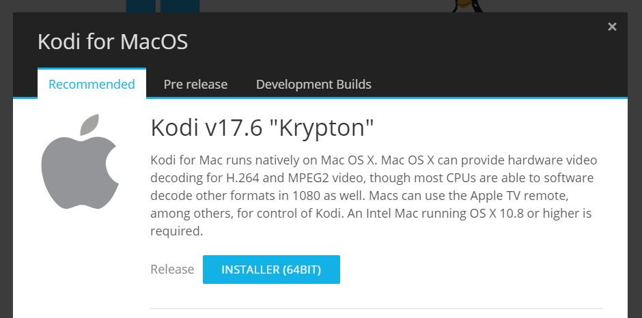Select the Recommended tab
The width and height of the screenshot is (642, 318).
(x=92, y=83)
